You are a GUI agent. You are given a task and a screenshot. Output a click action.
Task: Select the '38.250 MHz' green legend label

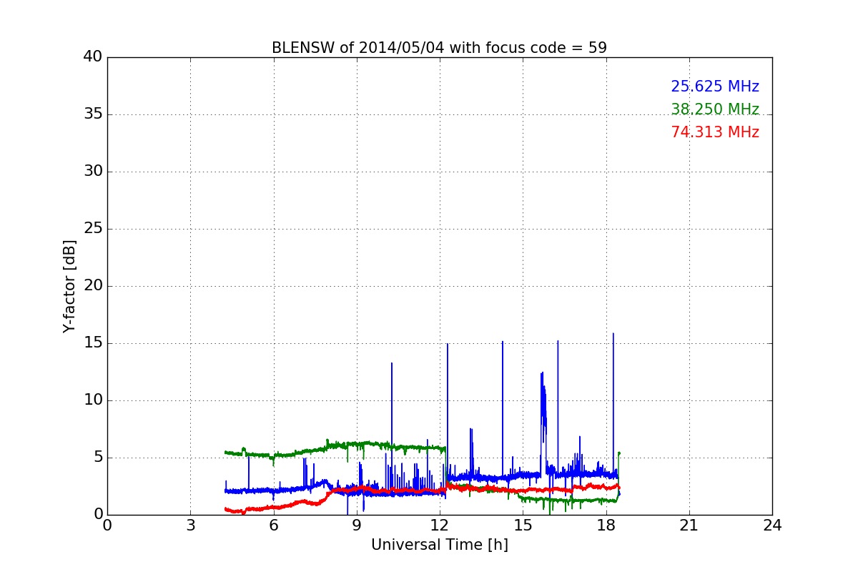pos(715,109)
